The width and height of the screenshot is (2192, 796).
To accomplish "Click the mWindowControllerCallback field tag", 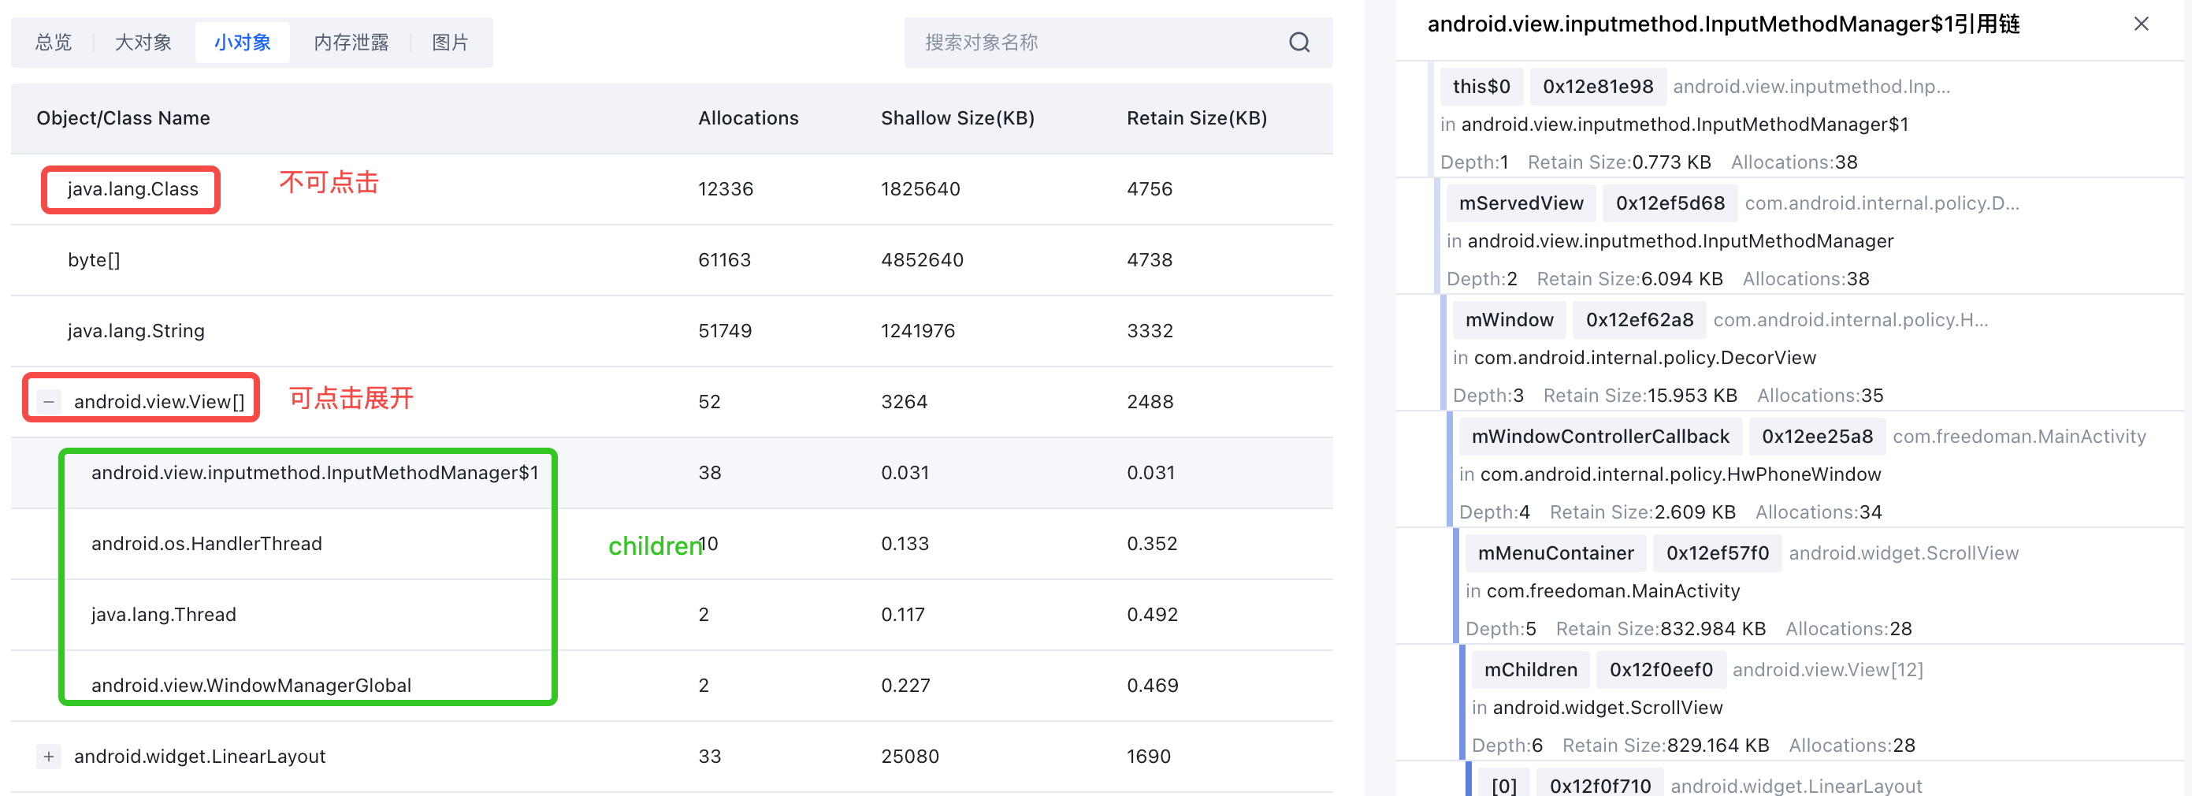I will coord(1599,437).
